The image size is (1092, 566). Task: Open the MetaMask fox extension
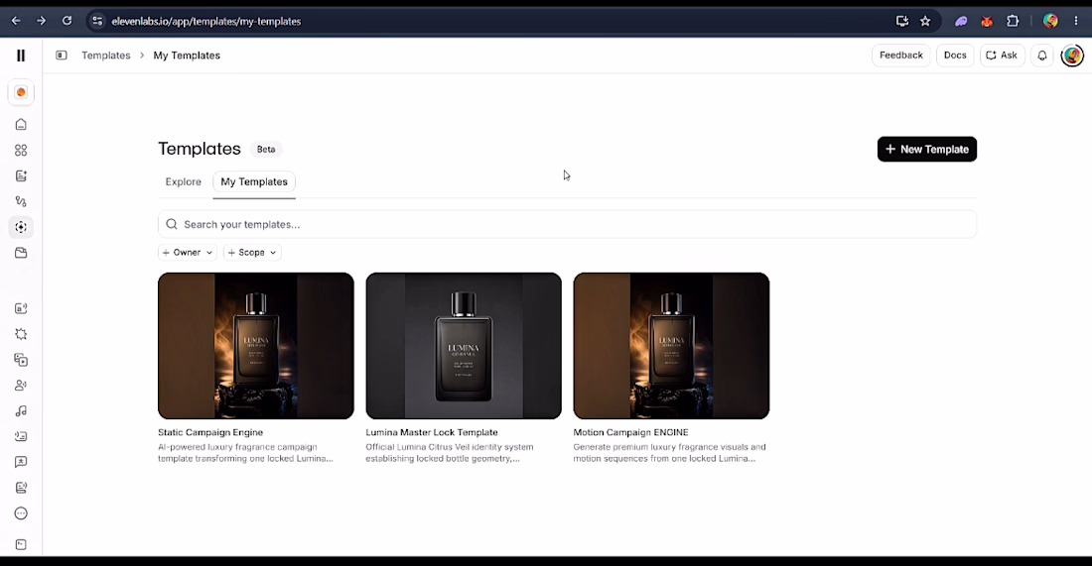point(987,21)
